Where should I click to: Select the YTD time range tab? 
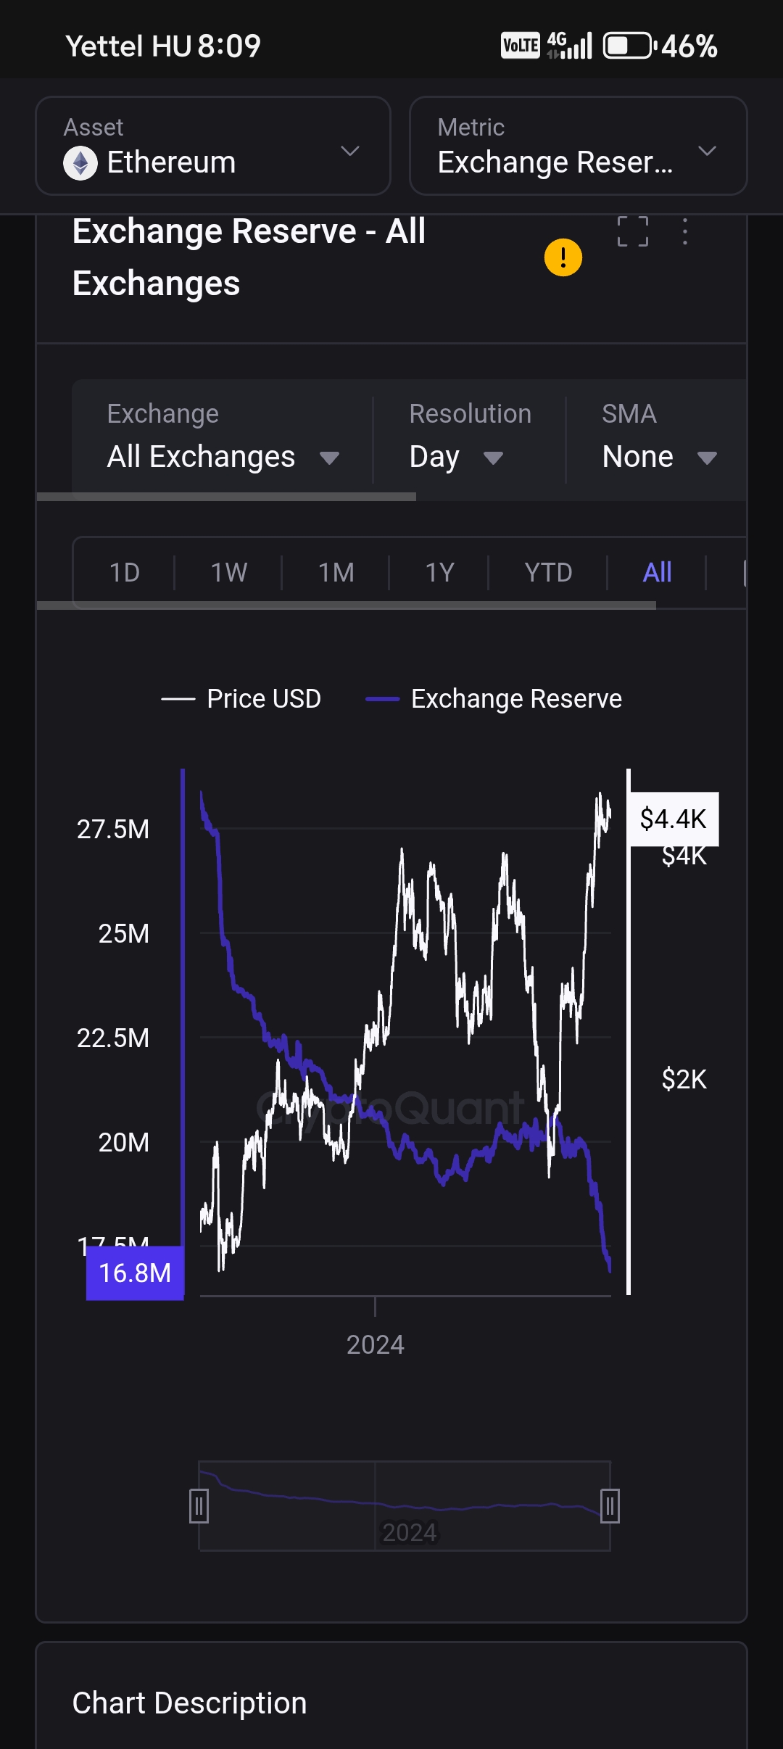[548, 573]
